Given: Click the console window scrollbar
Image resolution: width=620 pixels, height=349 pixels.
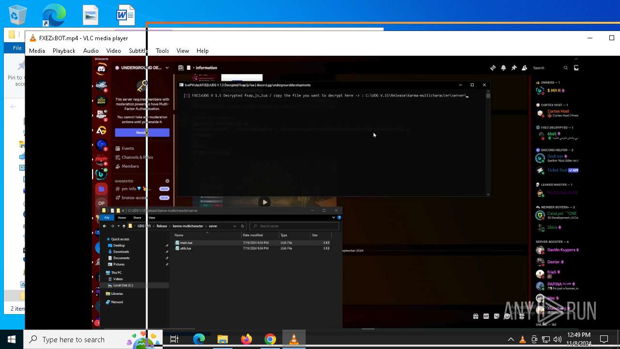Looking at the screenshot, I should (x=488, y=143).
